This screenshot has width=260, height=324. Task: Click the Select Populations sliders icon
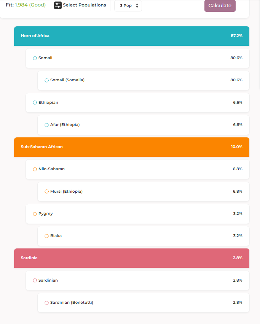tap(58, 5)
